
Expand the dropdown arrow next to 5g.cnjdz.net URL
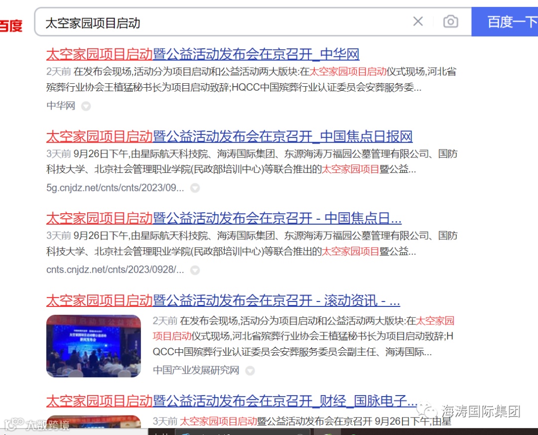[195, 188]
